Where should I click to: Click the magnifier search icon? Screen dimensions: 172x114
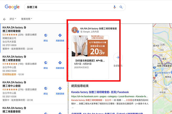pyautogui.click(x=121, y=7)
